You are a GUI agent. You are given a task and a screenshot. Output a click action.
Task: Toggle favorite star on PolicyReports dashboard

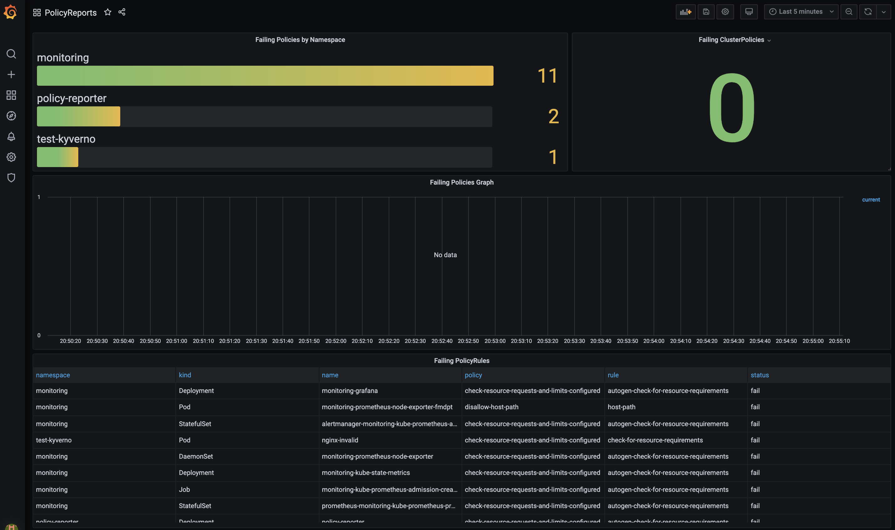(108, 12)
